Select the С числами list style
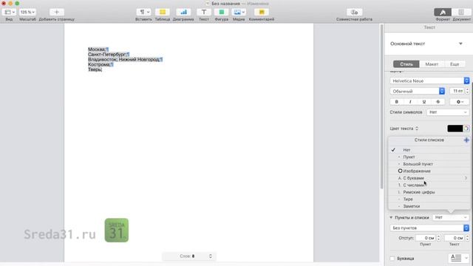The width and height of the screenshot is (473, 266). pos(429,185)
